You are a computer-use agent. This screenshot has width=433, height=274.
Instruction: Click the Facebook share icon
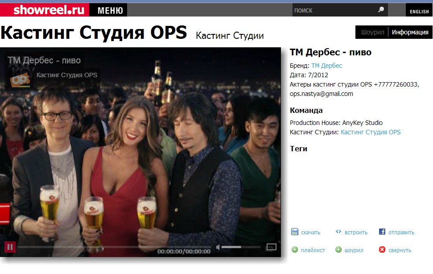coord(382,232)
